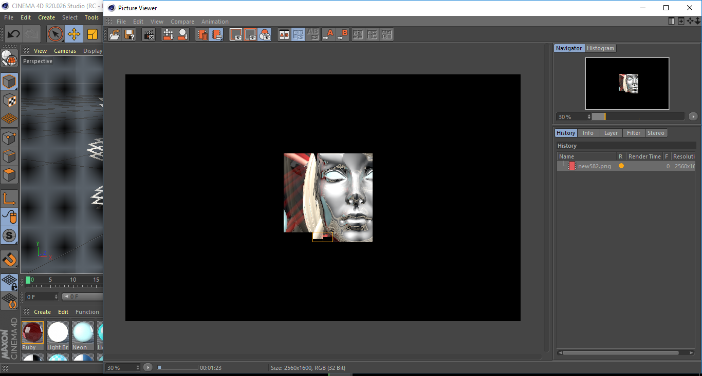Toggle the Tweak mode mouse icon

(x=9, y=217)
